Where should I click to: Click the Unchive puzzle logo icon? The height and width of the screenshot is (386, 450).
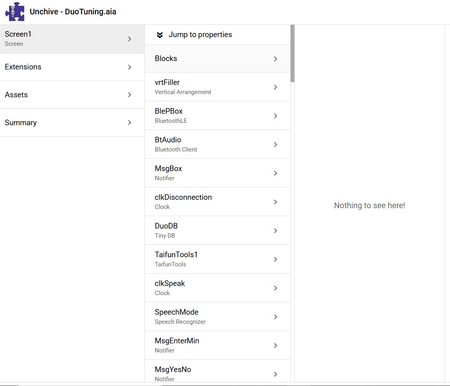(15, 12)
